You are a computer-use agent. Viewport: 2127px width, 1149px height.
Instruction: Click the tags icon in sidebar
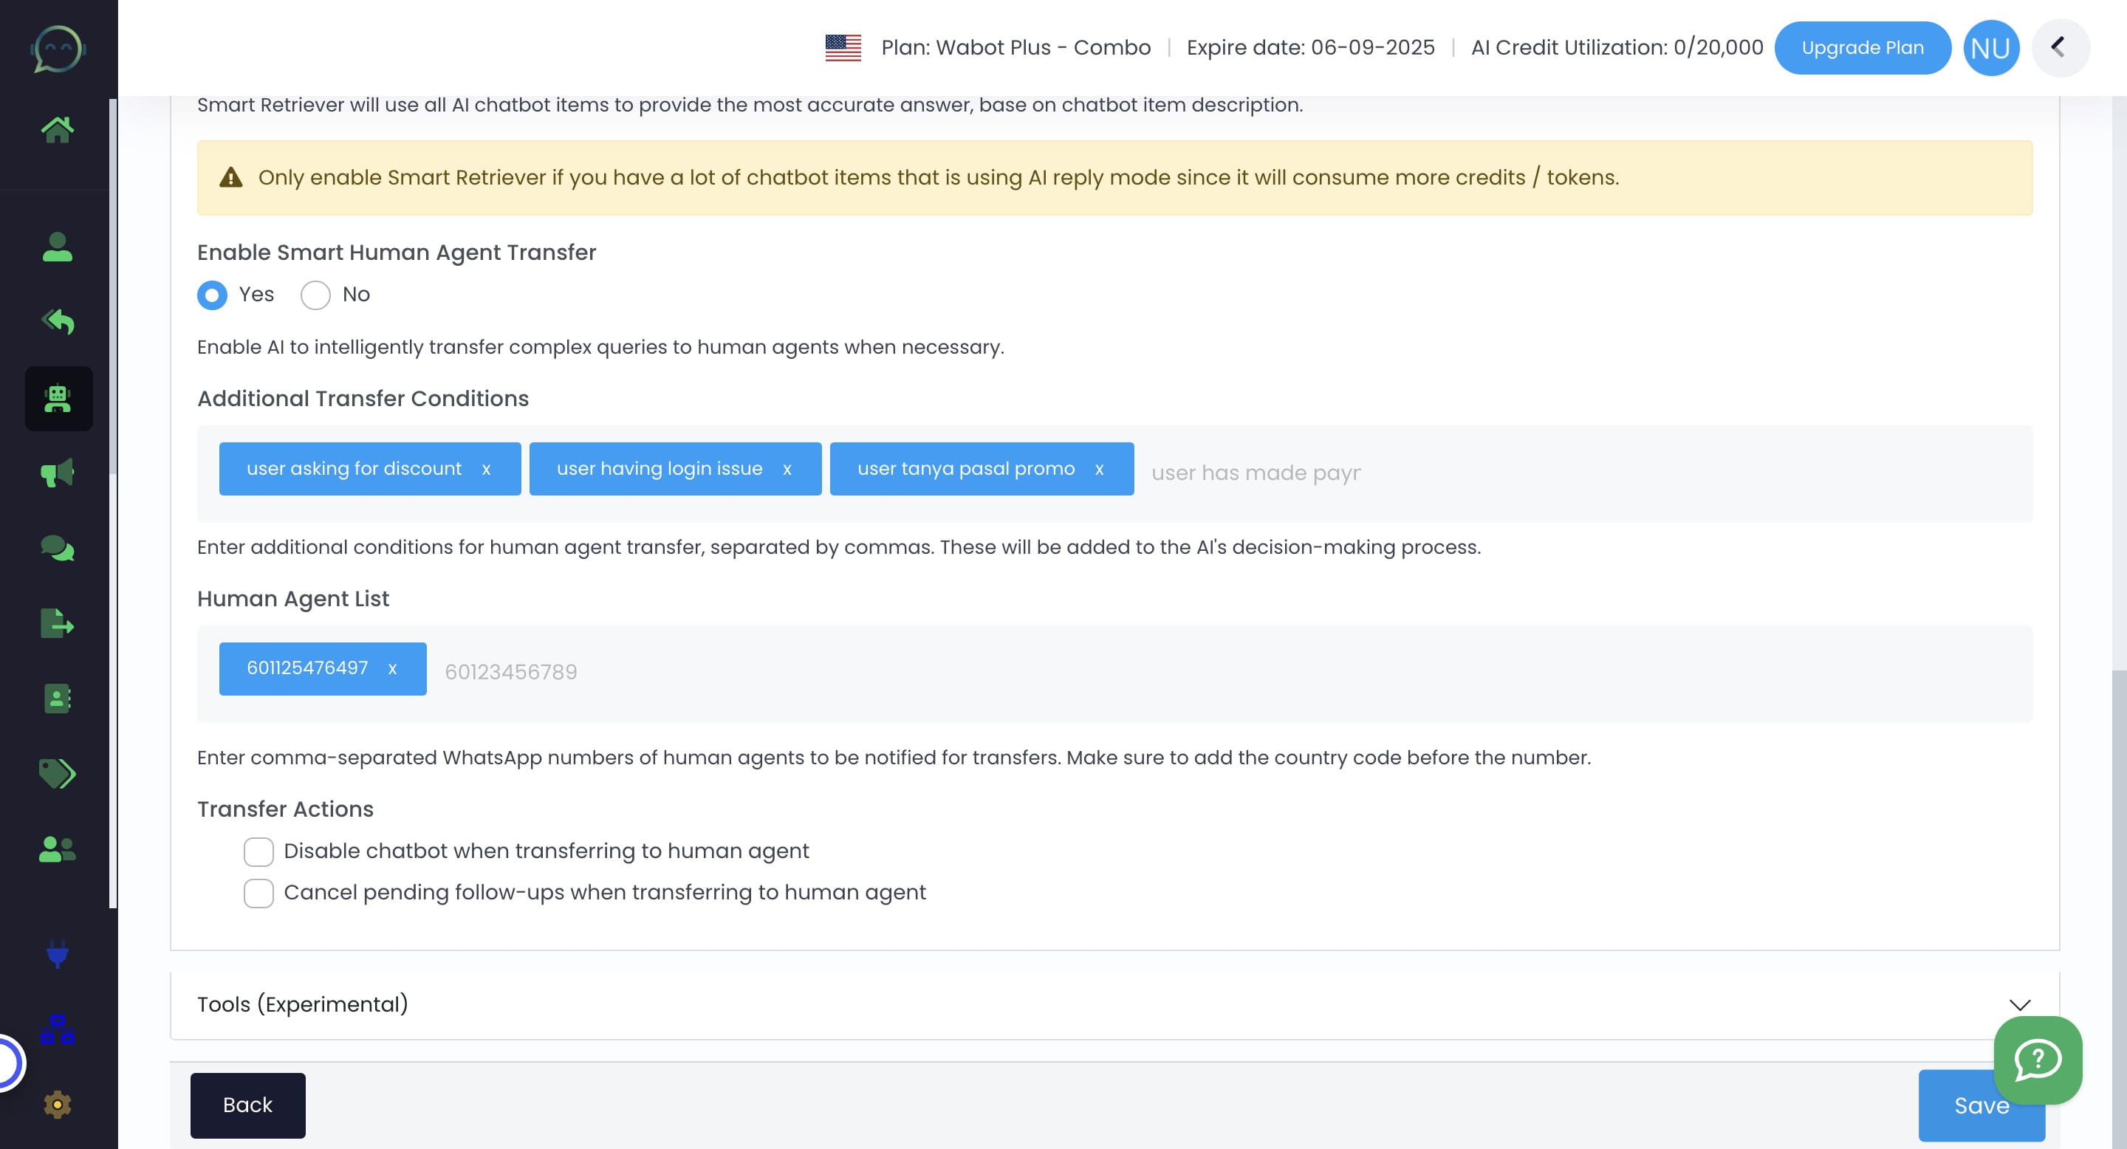57,773
